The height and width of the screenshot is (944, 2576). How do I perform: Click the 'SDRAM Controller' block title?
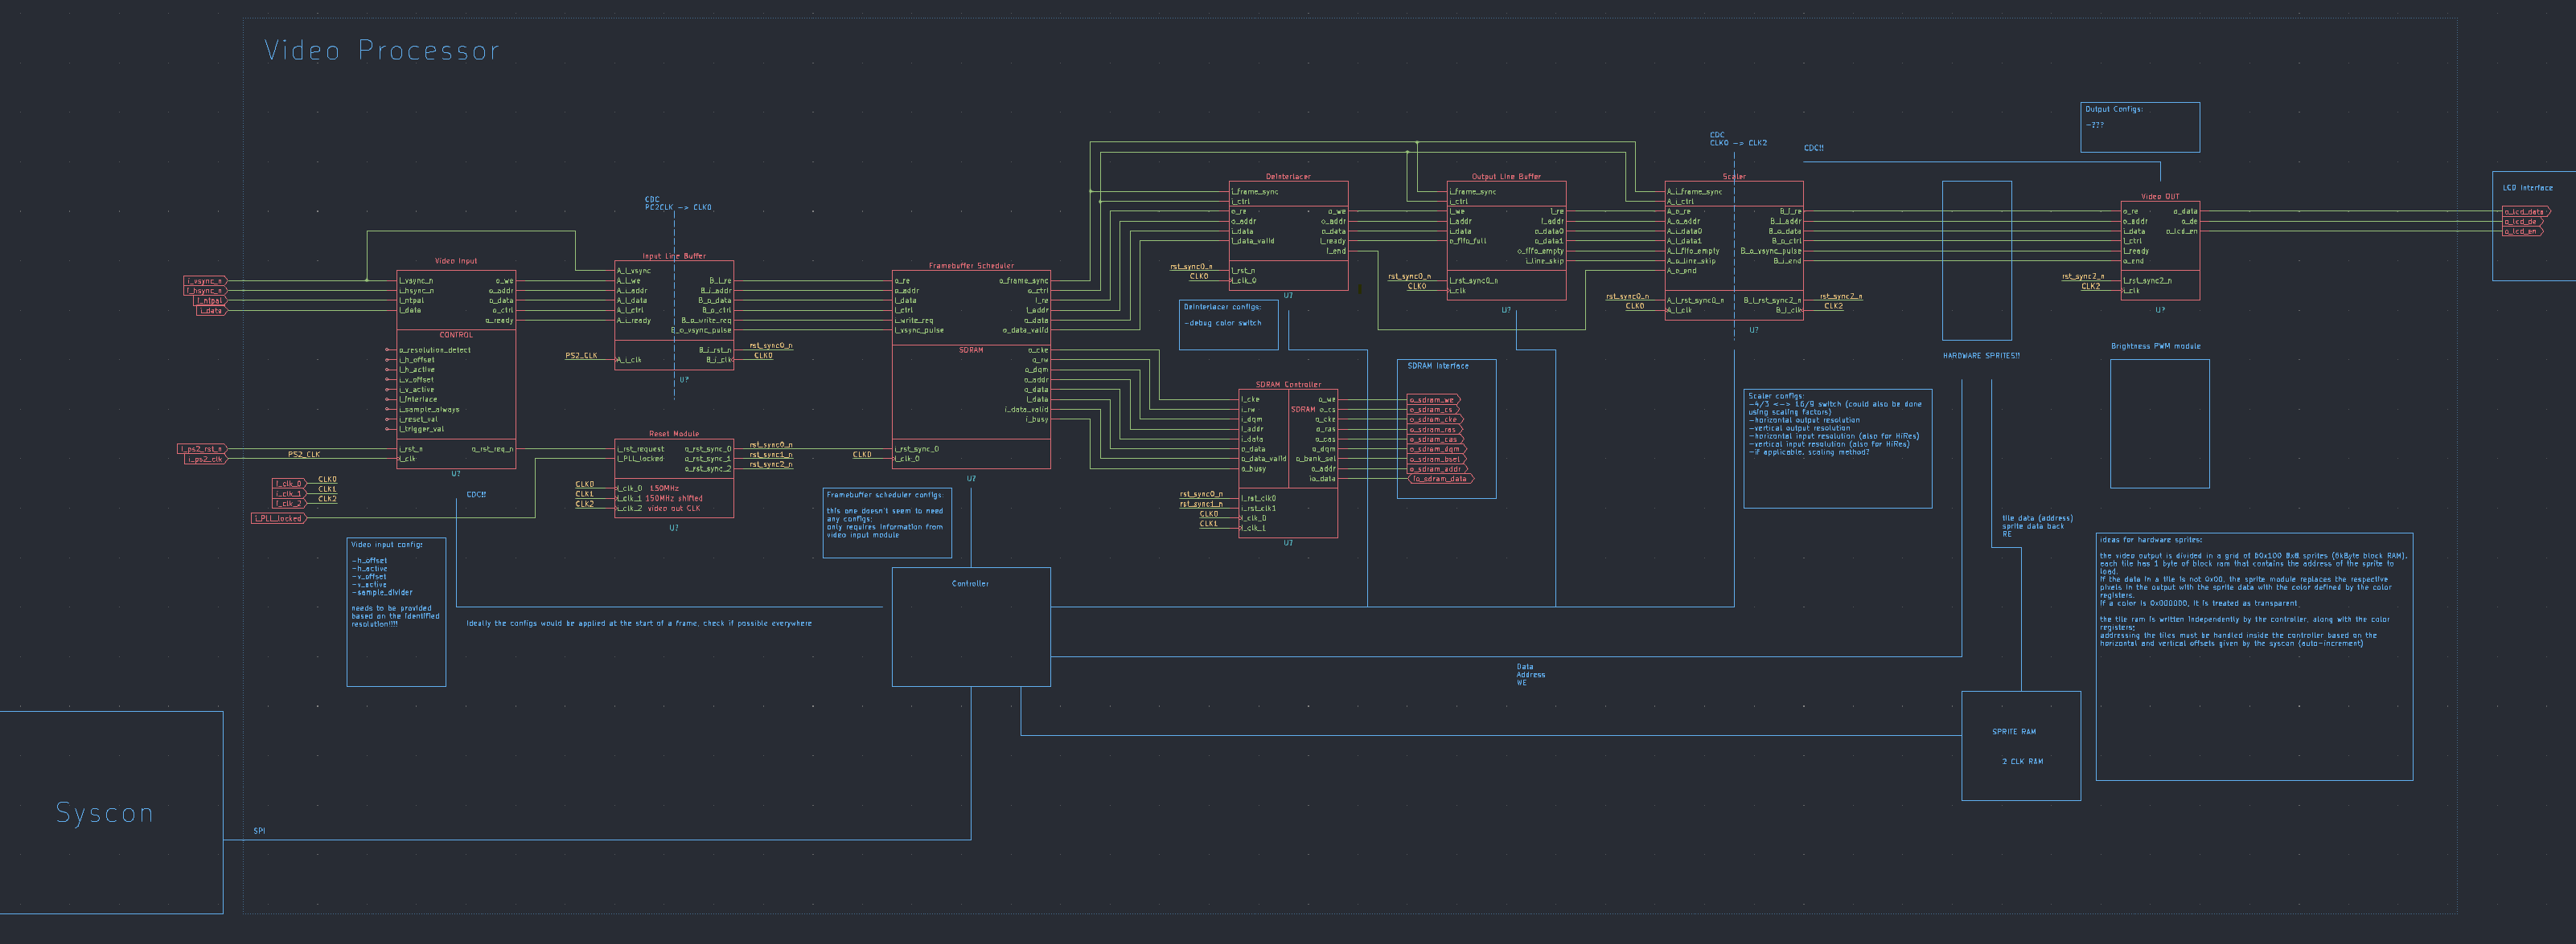tap(1288, 385)
